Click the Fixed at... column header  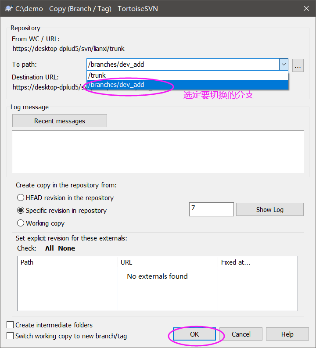[235, 262]
